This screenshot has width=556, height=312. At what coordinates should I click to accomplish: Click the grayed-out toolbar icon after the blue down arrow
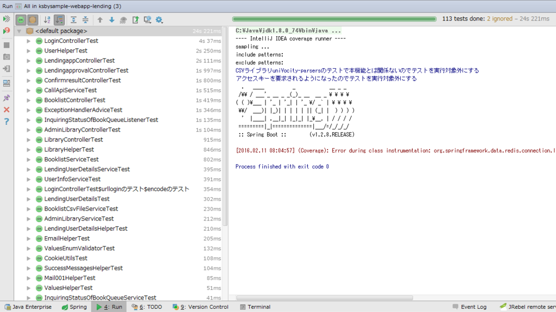[123, 20]
